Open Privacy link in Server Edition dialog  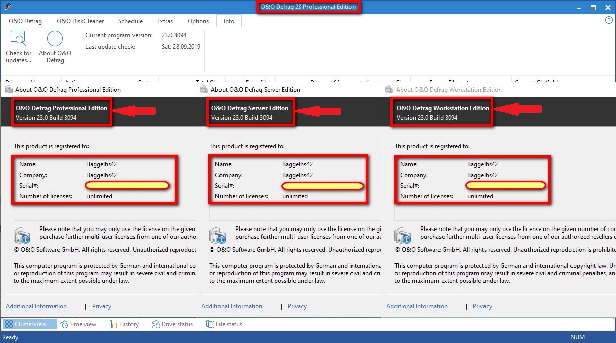[x=297, y=306]
